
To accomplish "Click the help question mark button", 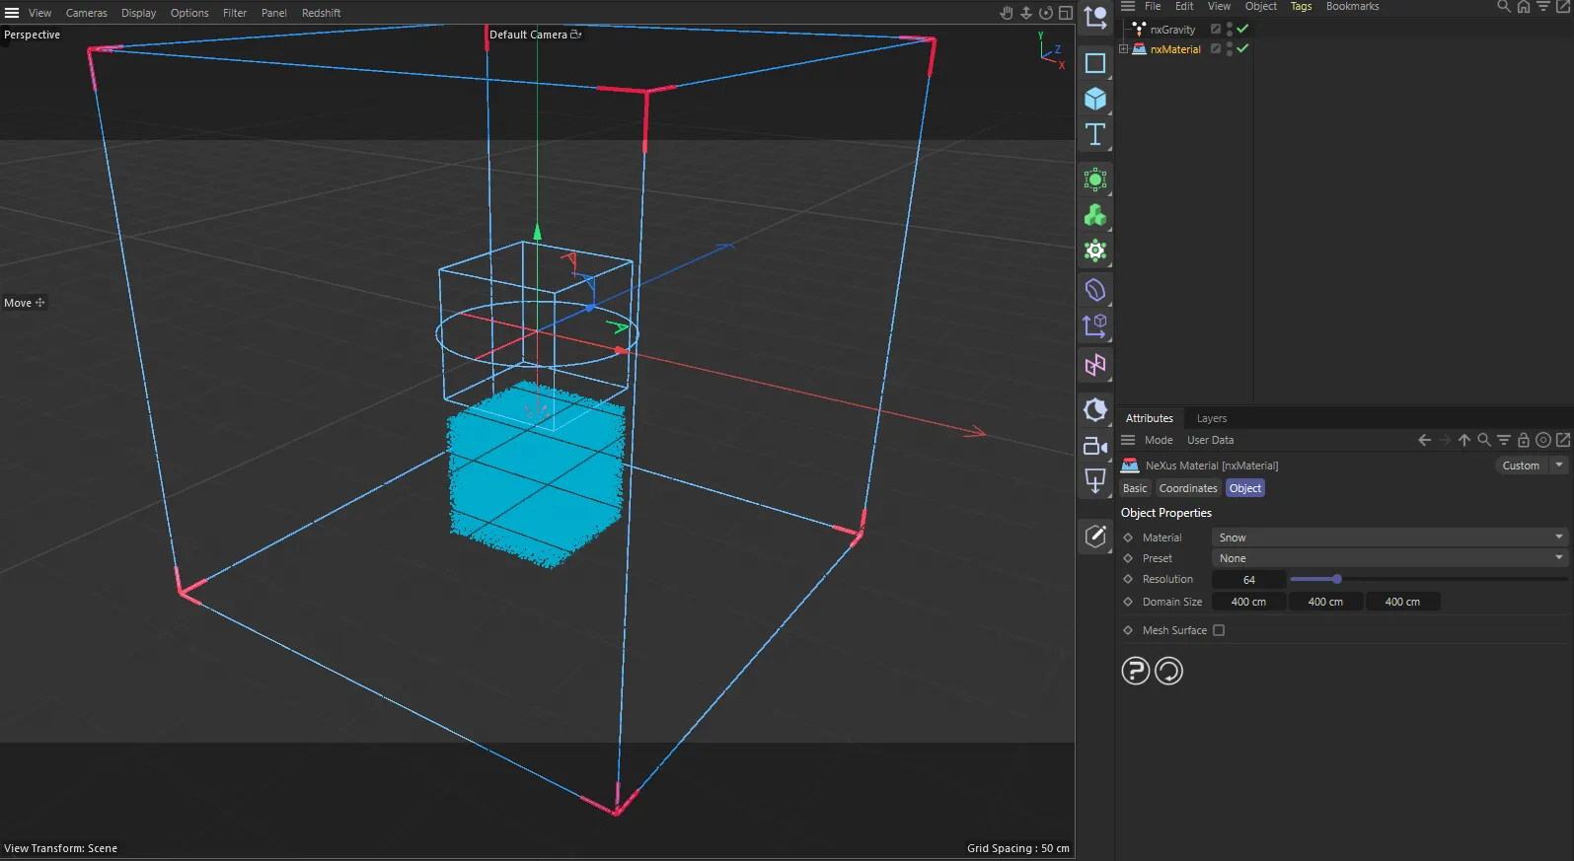I will pos(1136,671).
